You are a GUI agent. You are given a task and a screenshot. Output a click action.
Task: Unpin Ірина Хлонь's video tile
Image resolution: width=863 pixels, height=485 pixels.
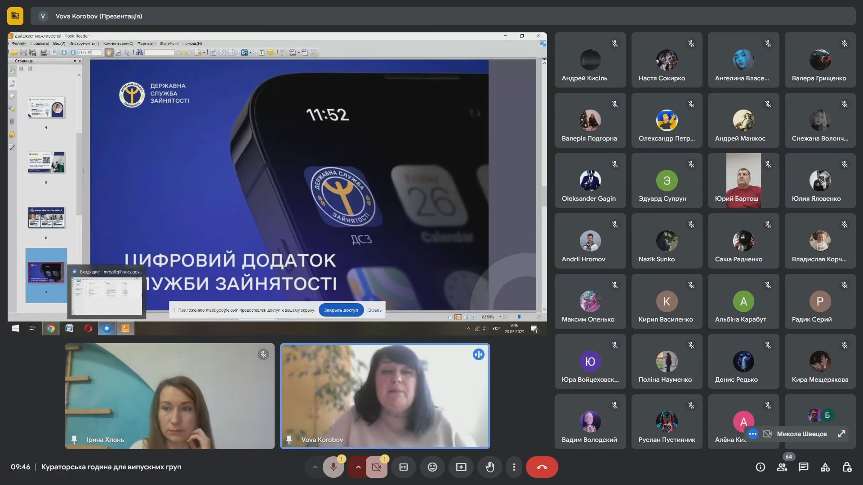[x=74, y=440]
